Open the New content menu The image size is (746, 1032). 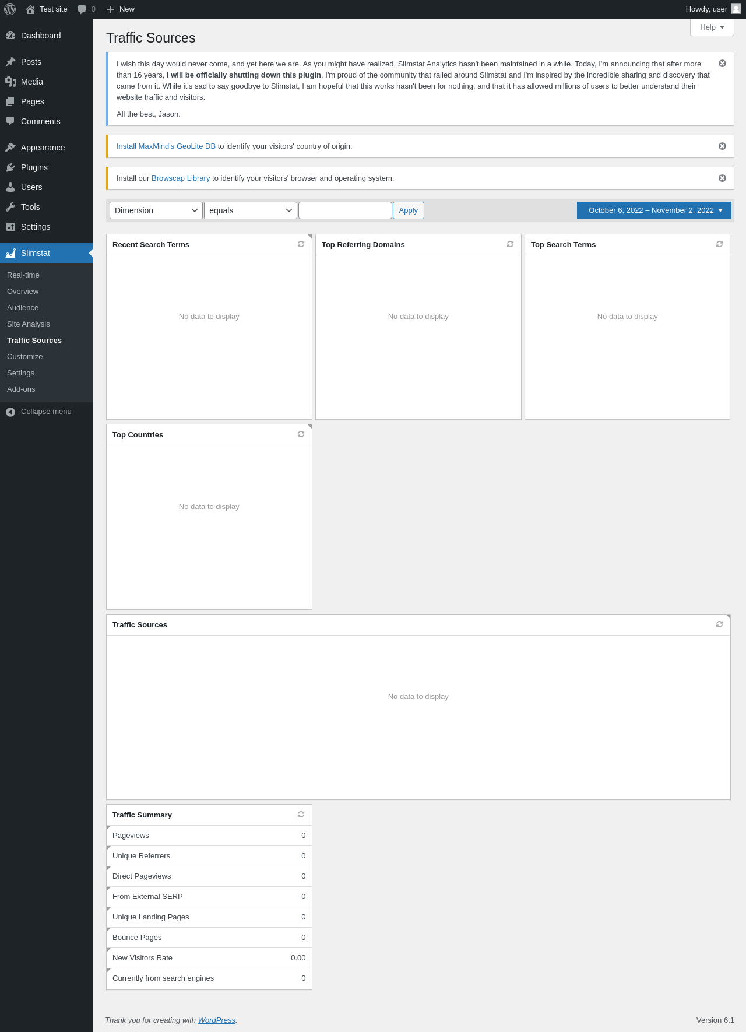pyautogui.click(x=121, y=9)
